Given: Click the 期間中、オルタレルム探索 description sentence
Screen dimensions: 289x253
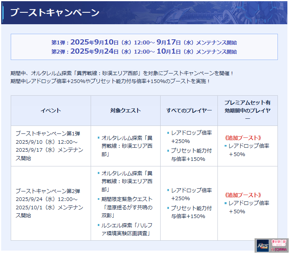Looking at the screenshot, I should [x=122, y=73].
